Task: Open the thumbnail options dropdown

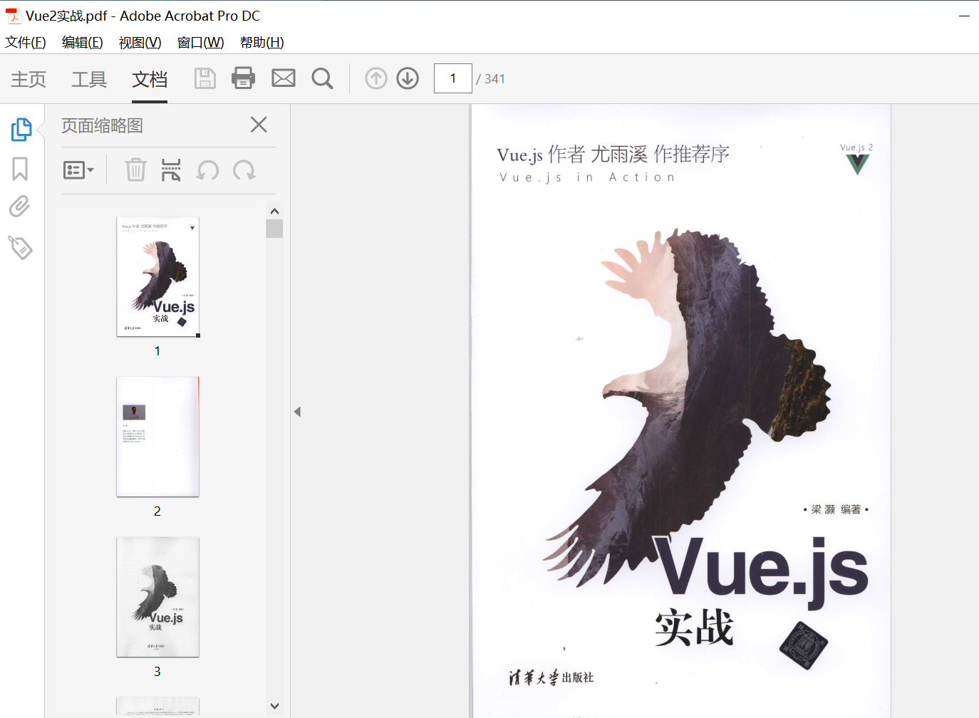Action: click(78, 170)
